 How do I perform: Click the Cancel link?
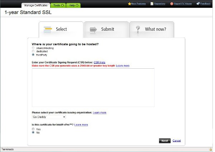[177, 141]
